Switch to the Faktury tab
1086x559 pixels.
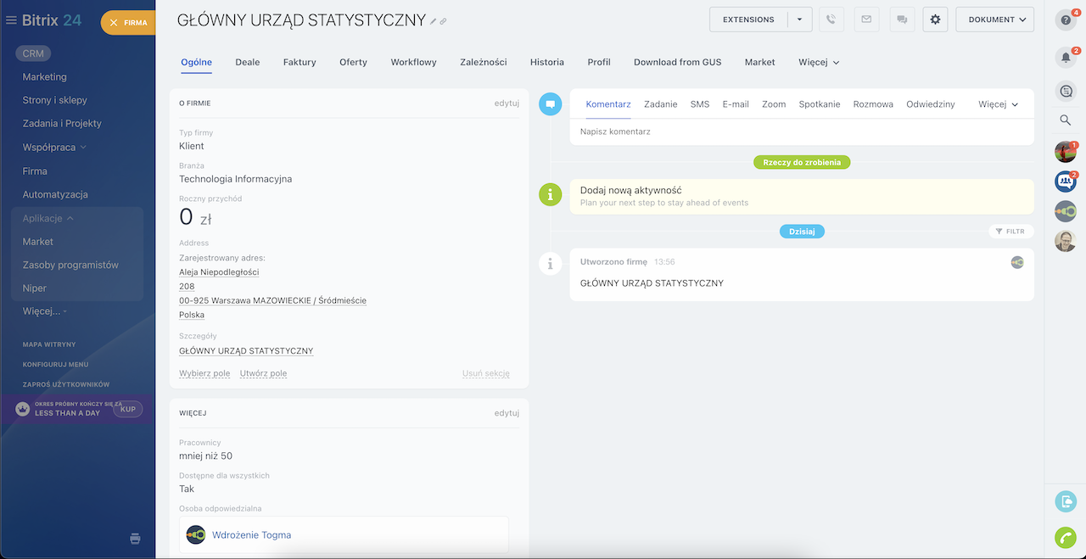click(299, 62)
